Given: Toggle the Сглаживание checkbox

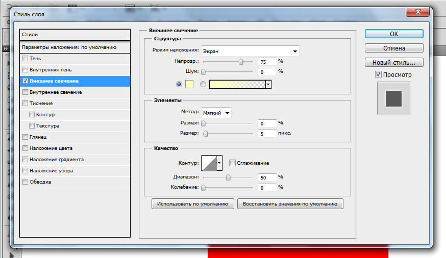Looking at the screenshot, I should tap(232, 163).
